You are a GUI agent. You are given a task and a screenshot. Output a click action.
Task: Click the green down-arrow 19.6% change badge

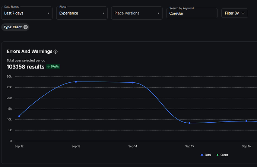click(53, 67)
